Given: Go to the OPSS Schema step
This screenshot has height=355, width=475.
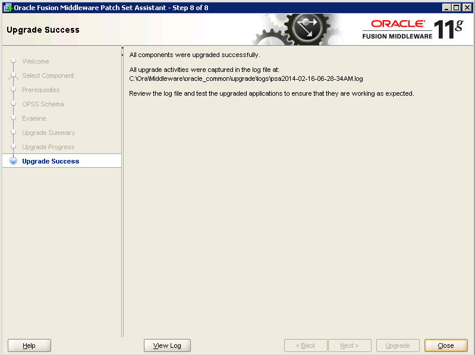Looking at the screenshot, I should click(43, 104).
